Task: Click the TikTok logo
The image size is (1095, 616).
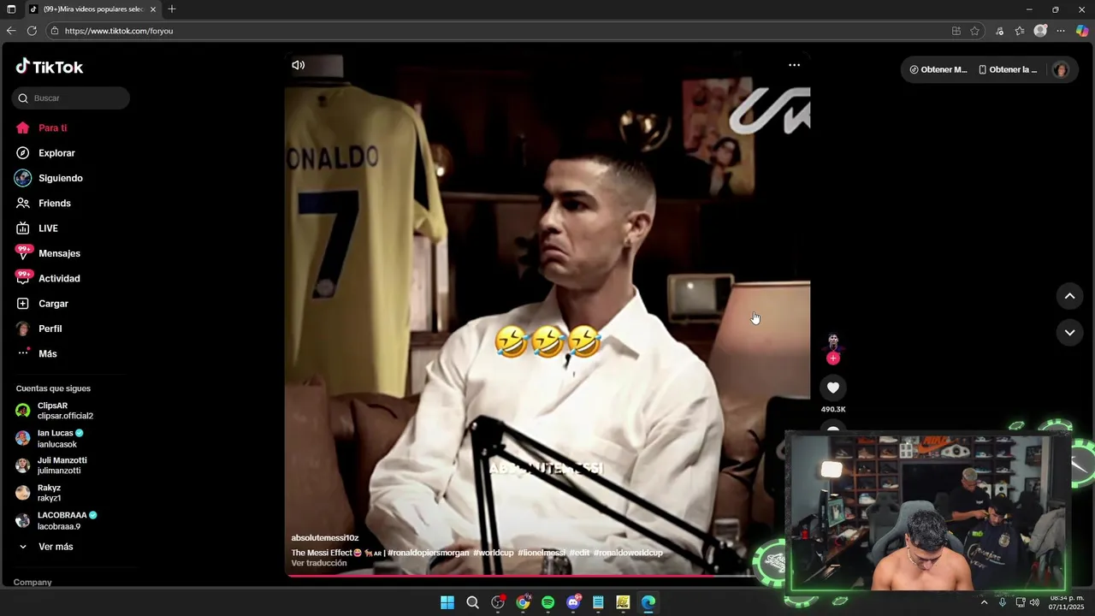Action: click(x=50, y=67)
